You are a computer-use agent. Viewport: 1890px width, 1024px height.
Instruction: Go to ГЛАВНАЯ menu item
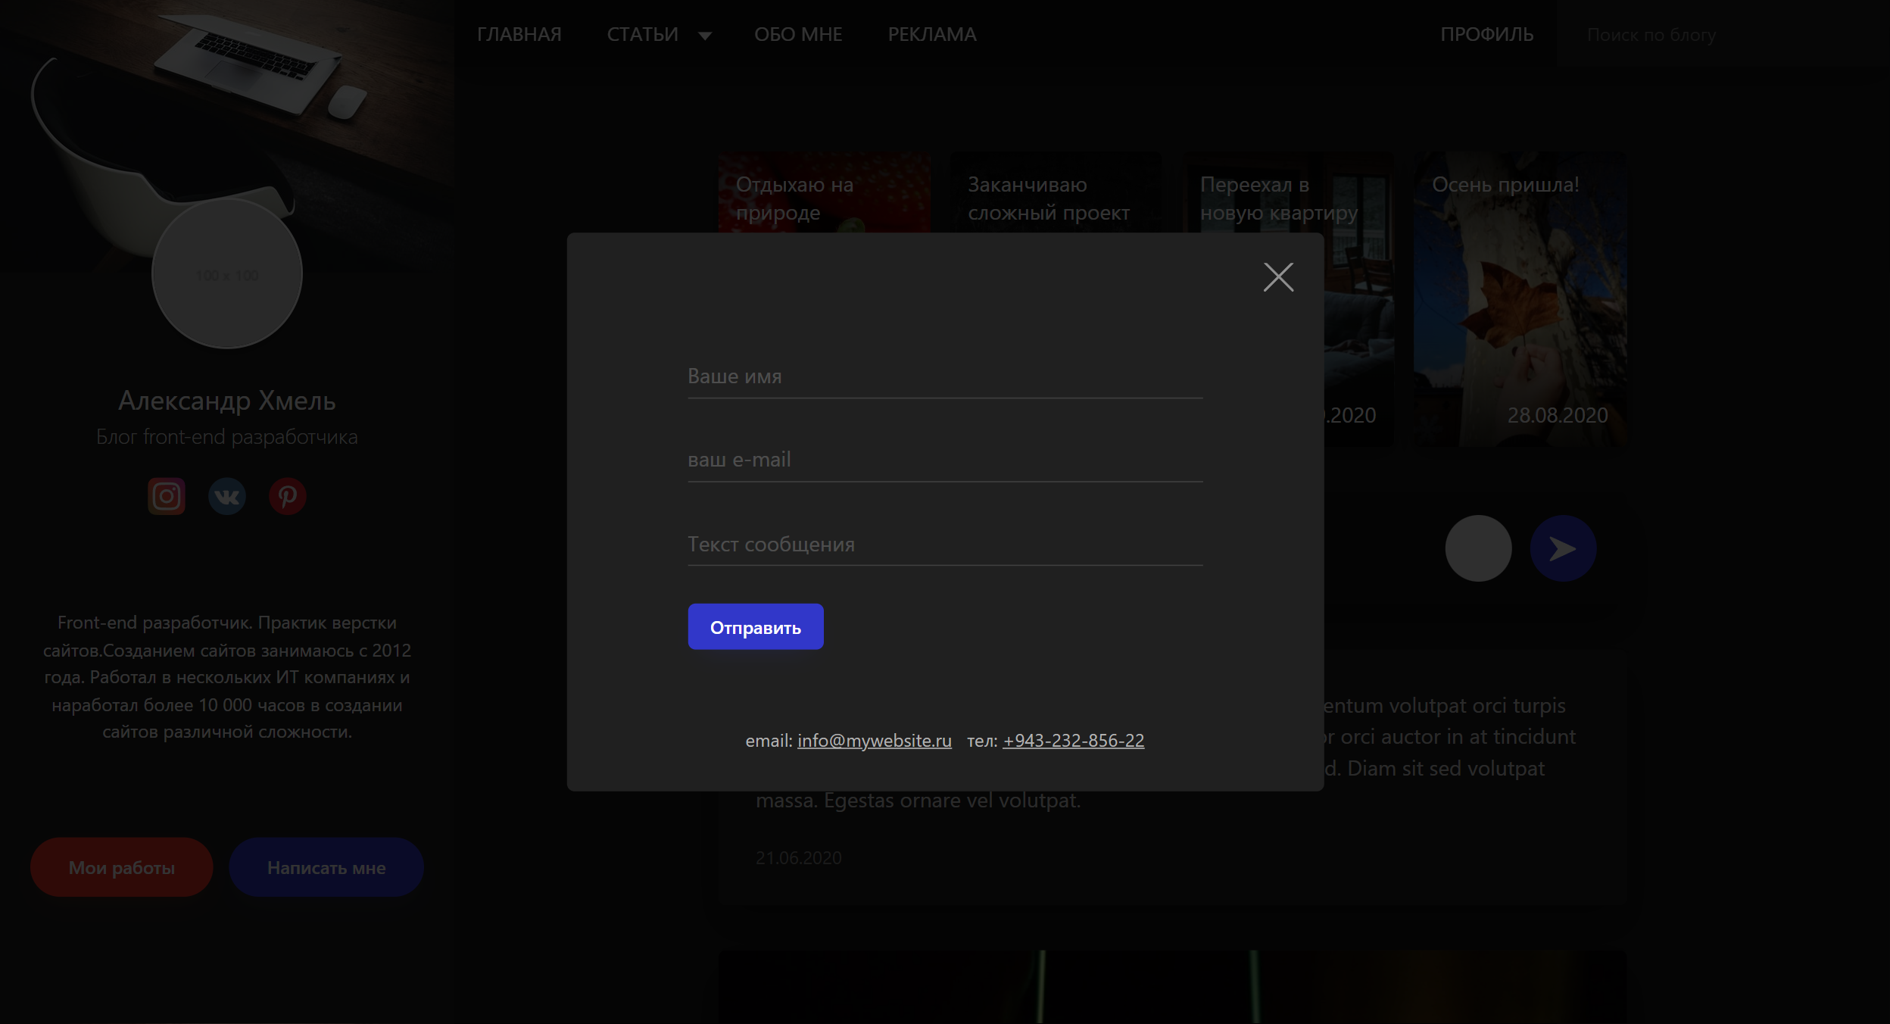pyautogui.click(x=519, y=35)
